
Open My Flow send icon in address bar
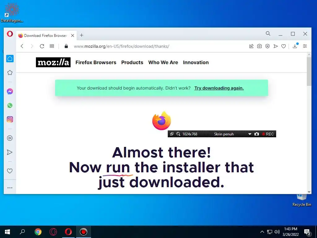(276, 46)
